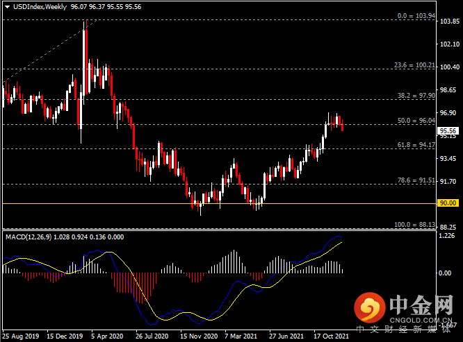Click the 15 Dec 2019 date label
The image size is (463, 342).
point(65,336)
